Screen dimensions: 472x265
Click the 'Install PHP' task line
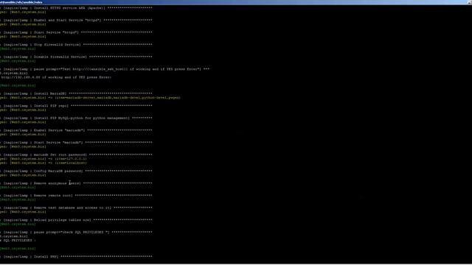(x=76, y=257)
